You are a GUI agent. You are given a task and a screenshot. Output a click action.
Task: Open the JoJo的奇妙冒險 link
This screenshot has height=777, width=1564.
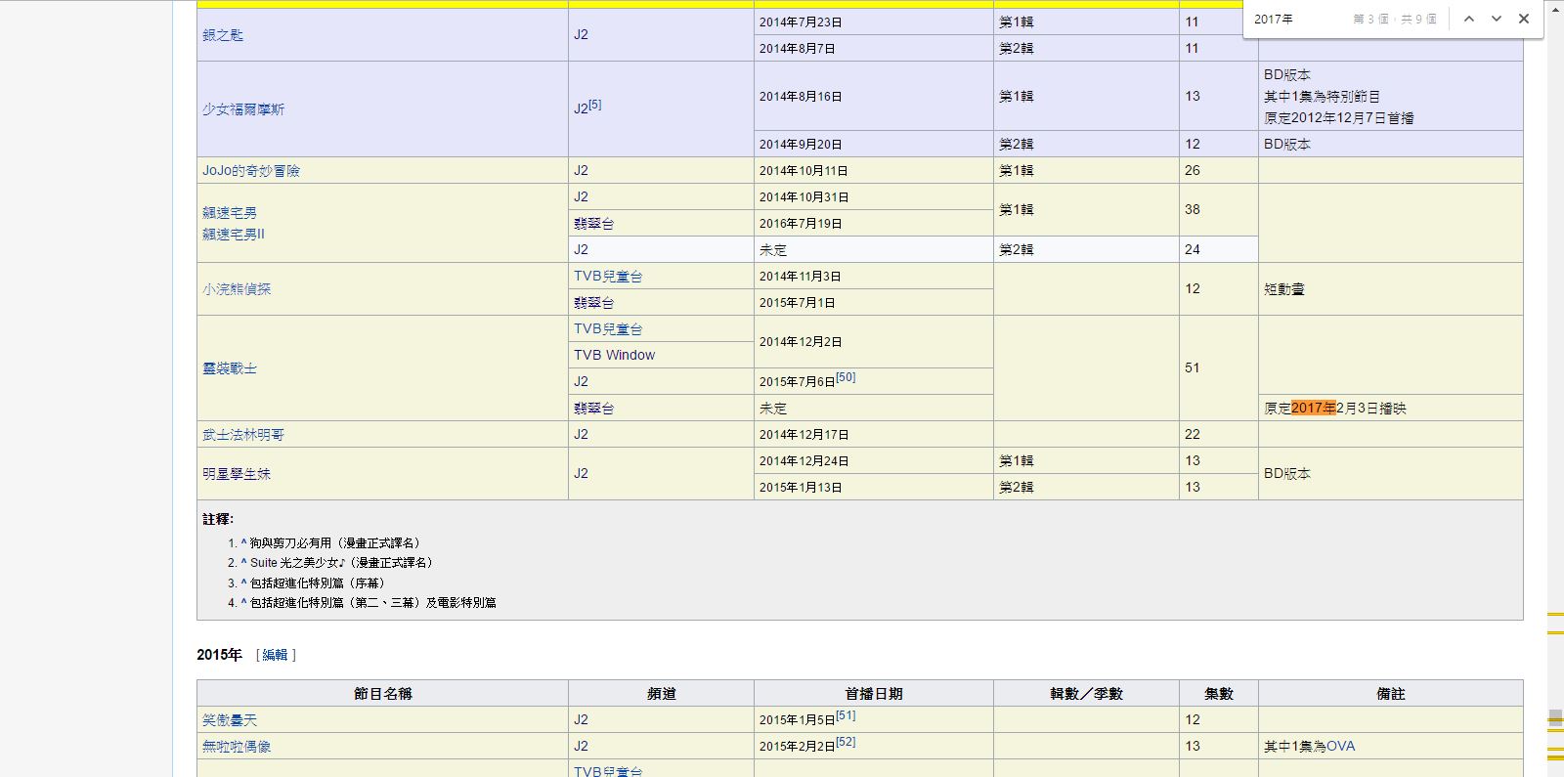251,170
